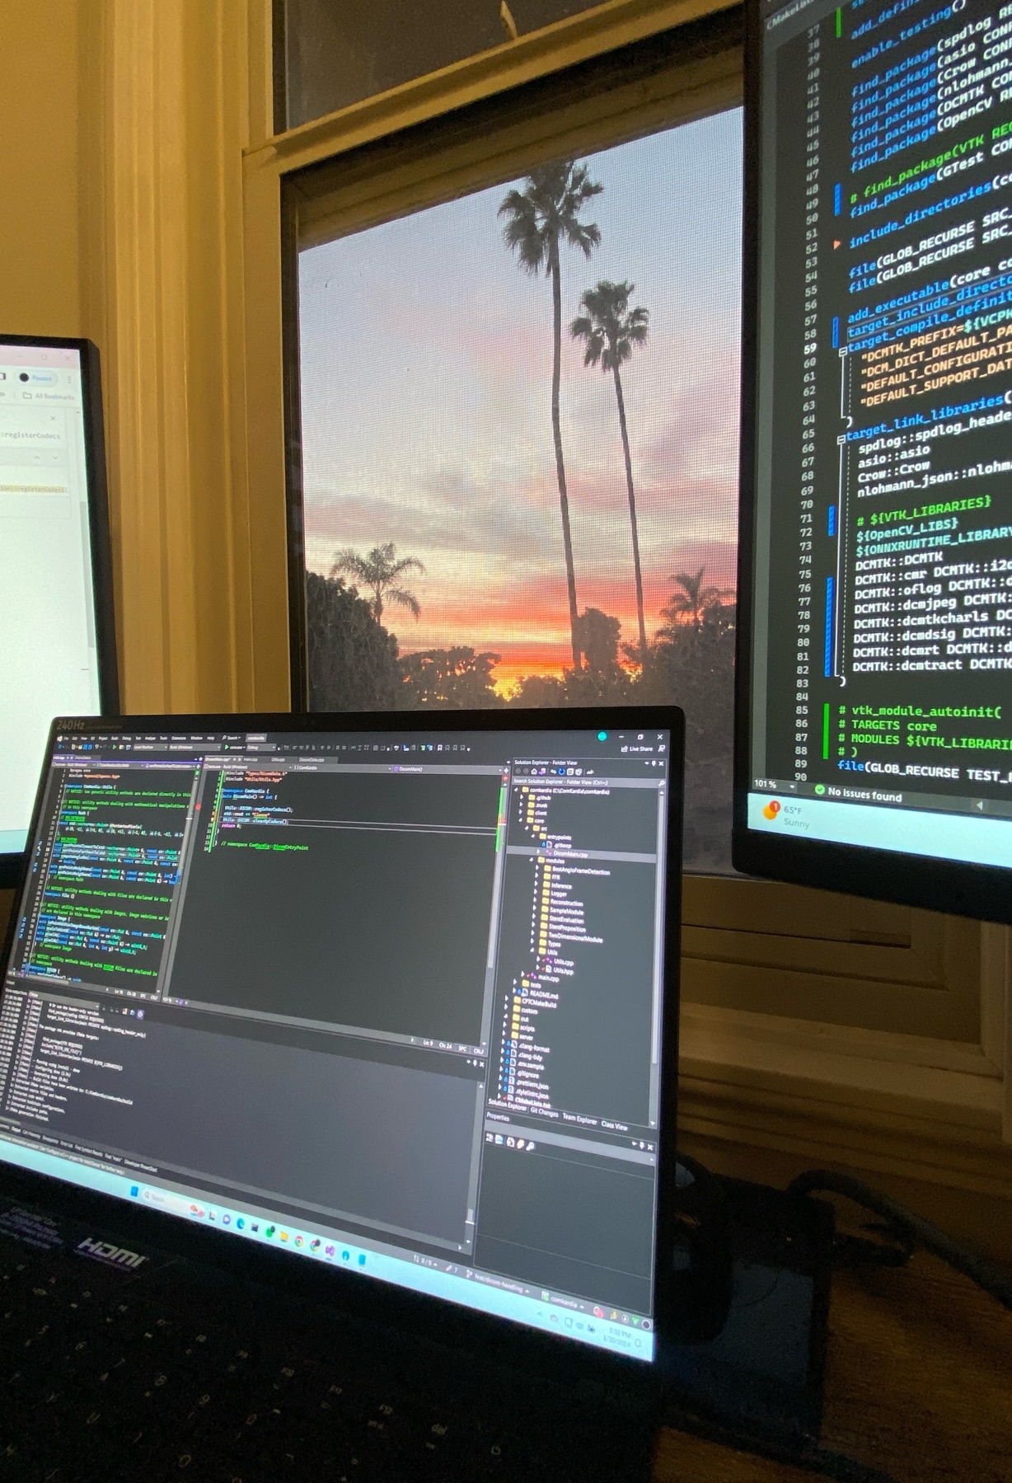Click the green Start debugging play icon
Image resolution: width=1012 pixels, height=1483 pixels.
coord(227,747)
